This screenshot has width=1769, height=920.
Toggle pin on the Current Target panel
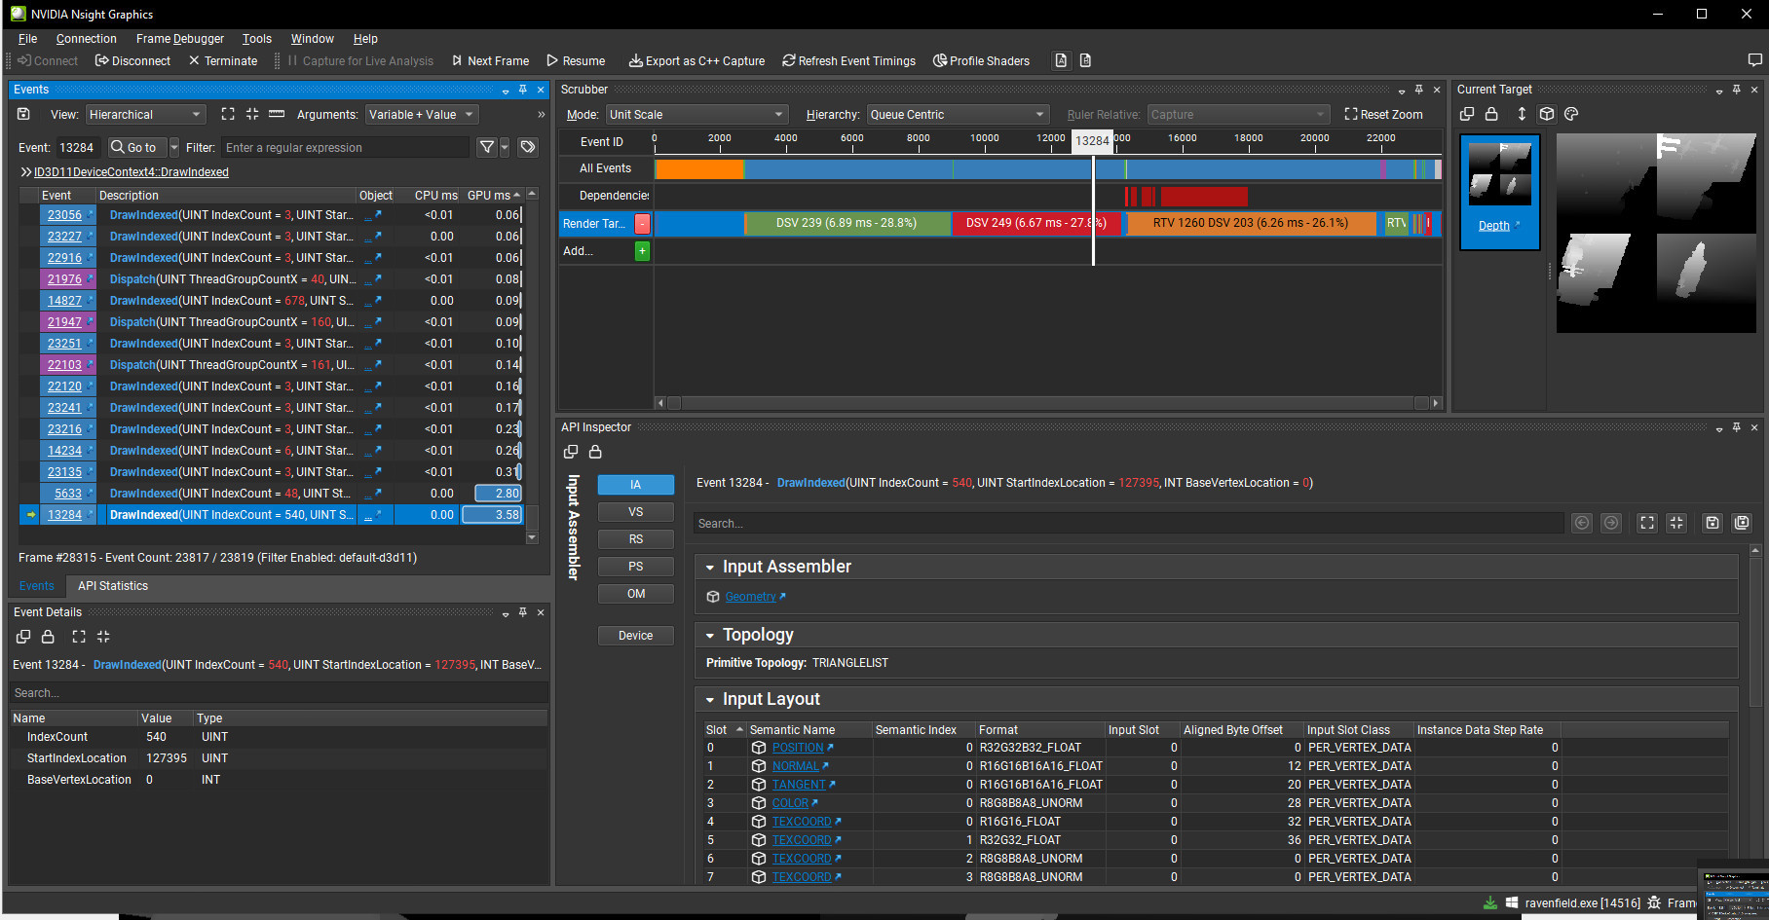coord(1737,90)
